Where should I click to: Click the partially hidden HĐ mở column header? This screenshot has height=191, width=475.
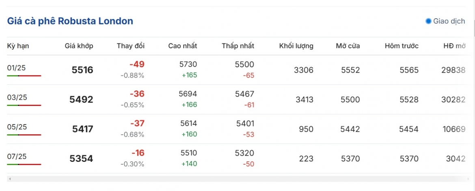click(454, 46)
